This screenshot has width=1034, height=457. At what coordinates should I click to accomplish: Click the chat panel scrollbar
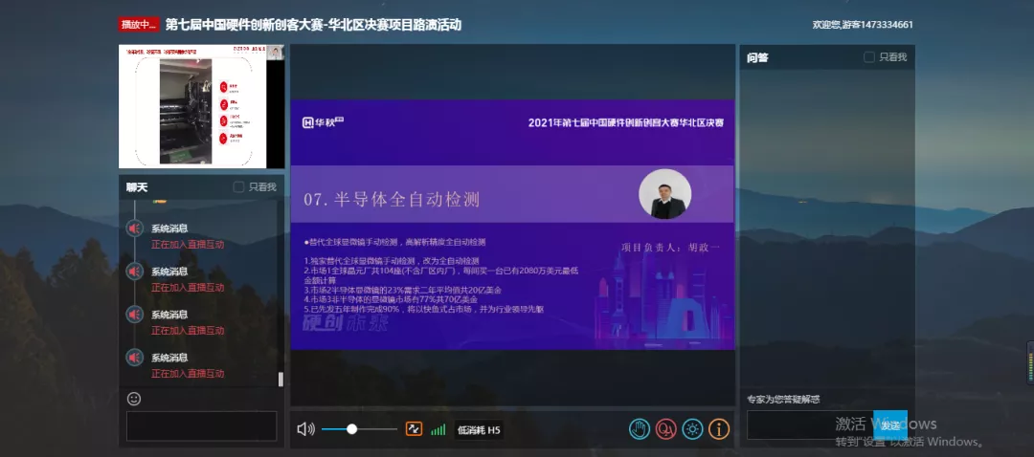(x=281, y=379)
